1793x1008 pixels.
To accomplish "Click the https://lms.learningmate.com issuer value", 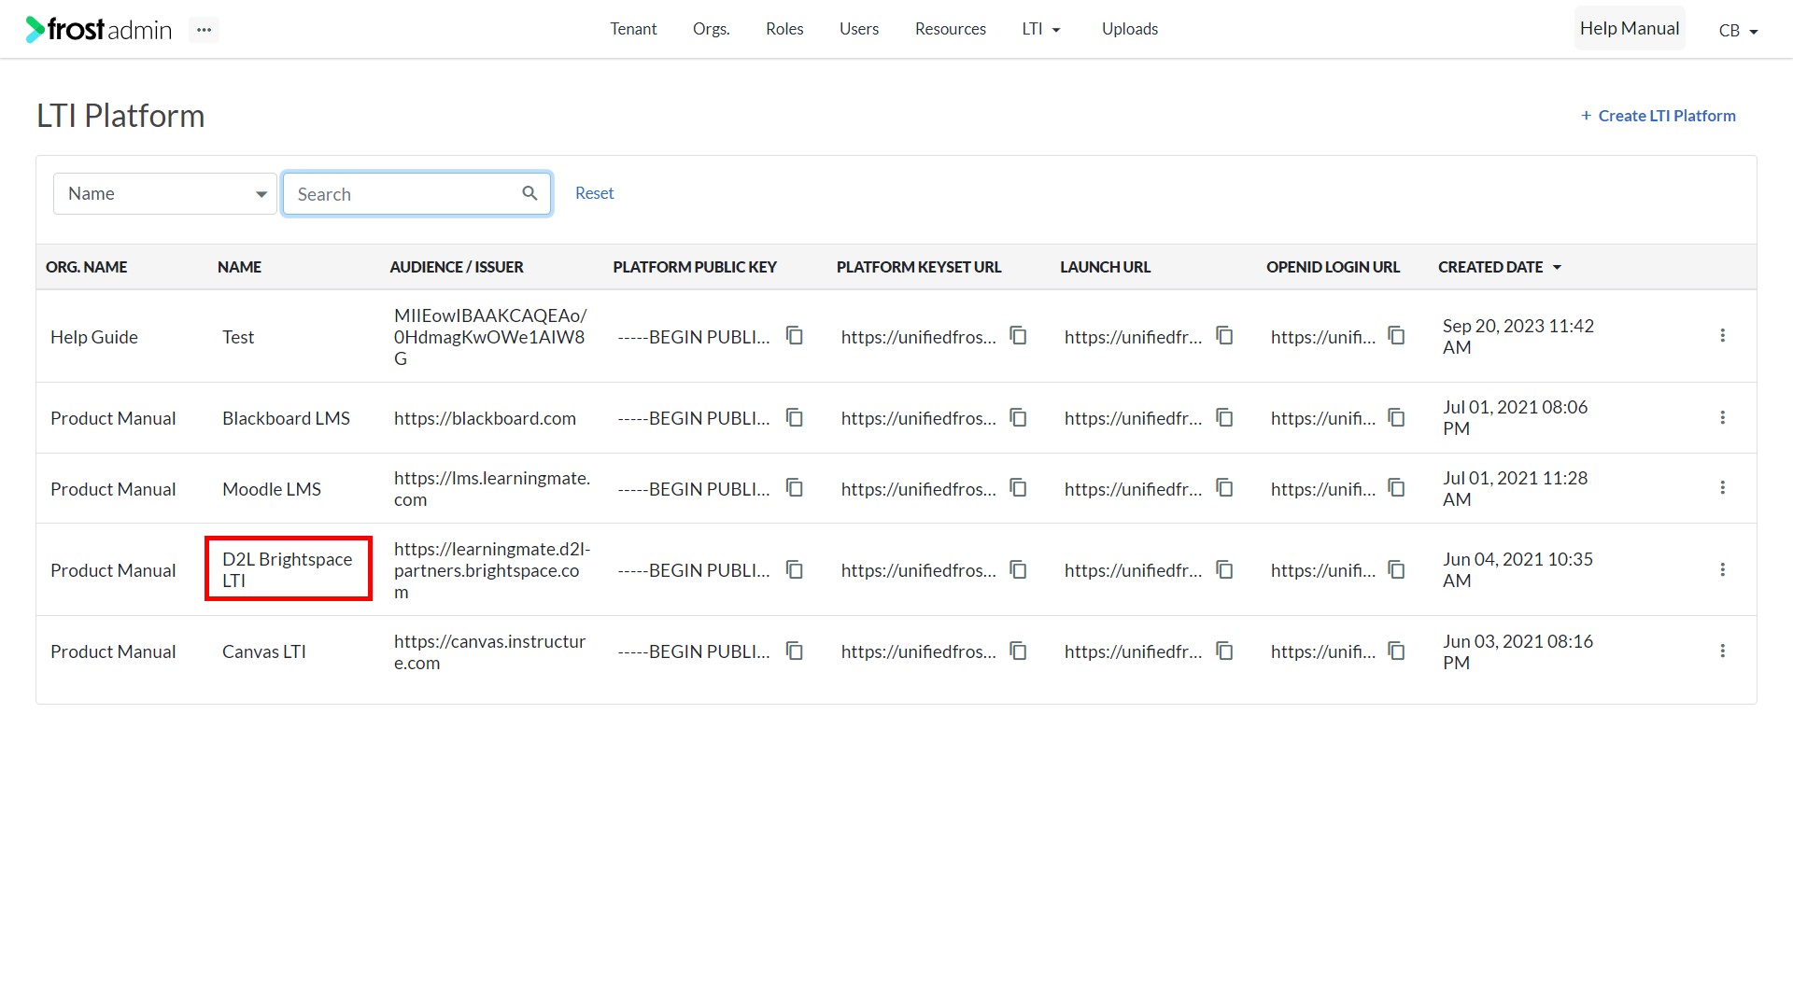I will (492, 488).
